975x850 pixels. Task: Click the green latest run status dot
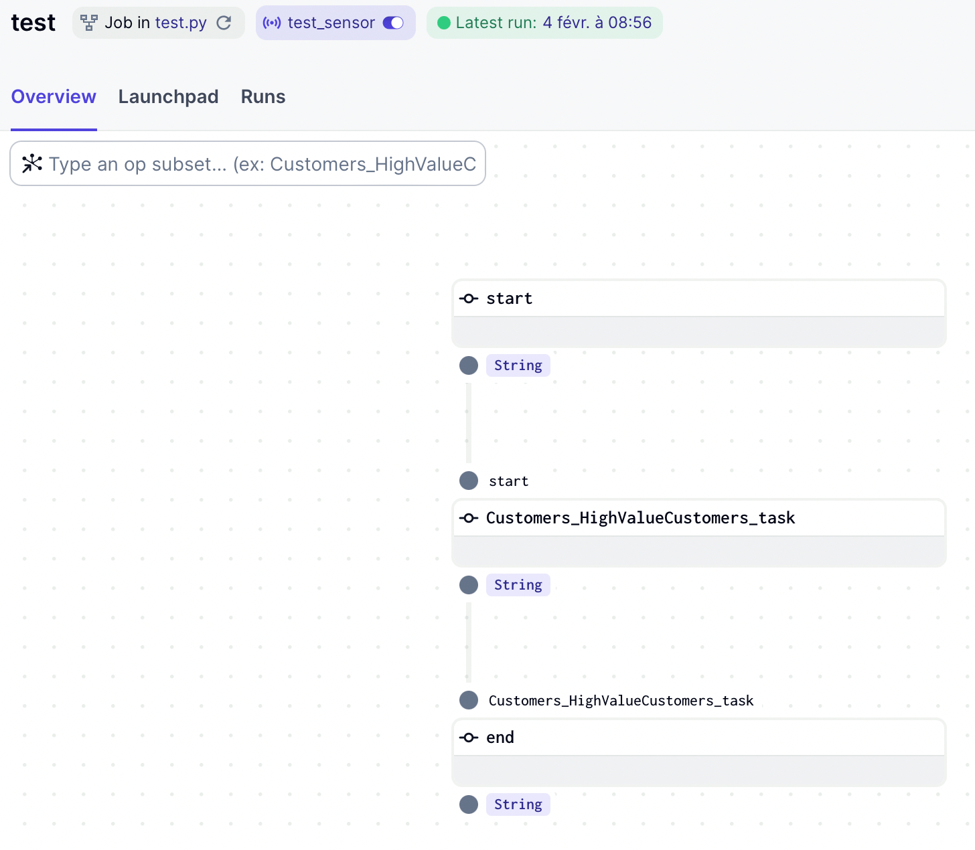pos(443,23)
